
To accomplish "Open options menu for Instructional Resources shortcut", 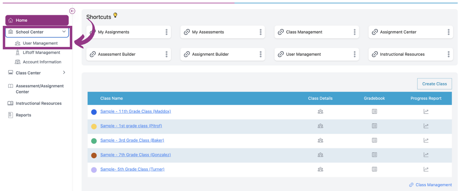I will 449,54.
